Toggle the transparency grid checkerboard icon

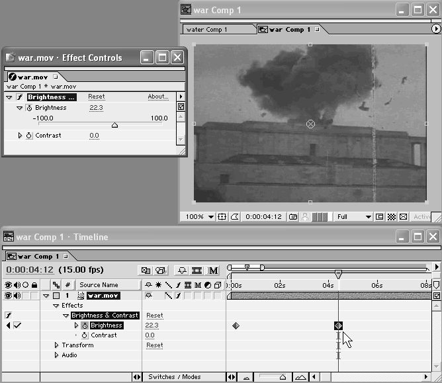391,216
